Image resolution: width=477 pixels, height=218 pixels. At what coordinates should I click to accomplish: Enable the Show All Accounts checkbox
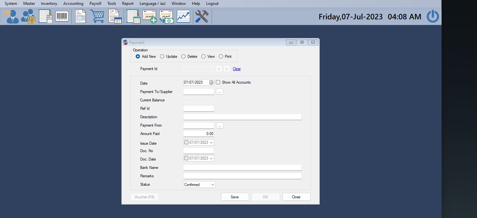[x=218, y=82]
